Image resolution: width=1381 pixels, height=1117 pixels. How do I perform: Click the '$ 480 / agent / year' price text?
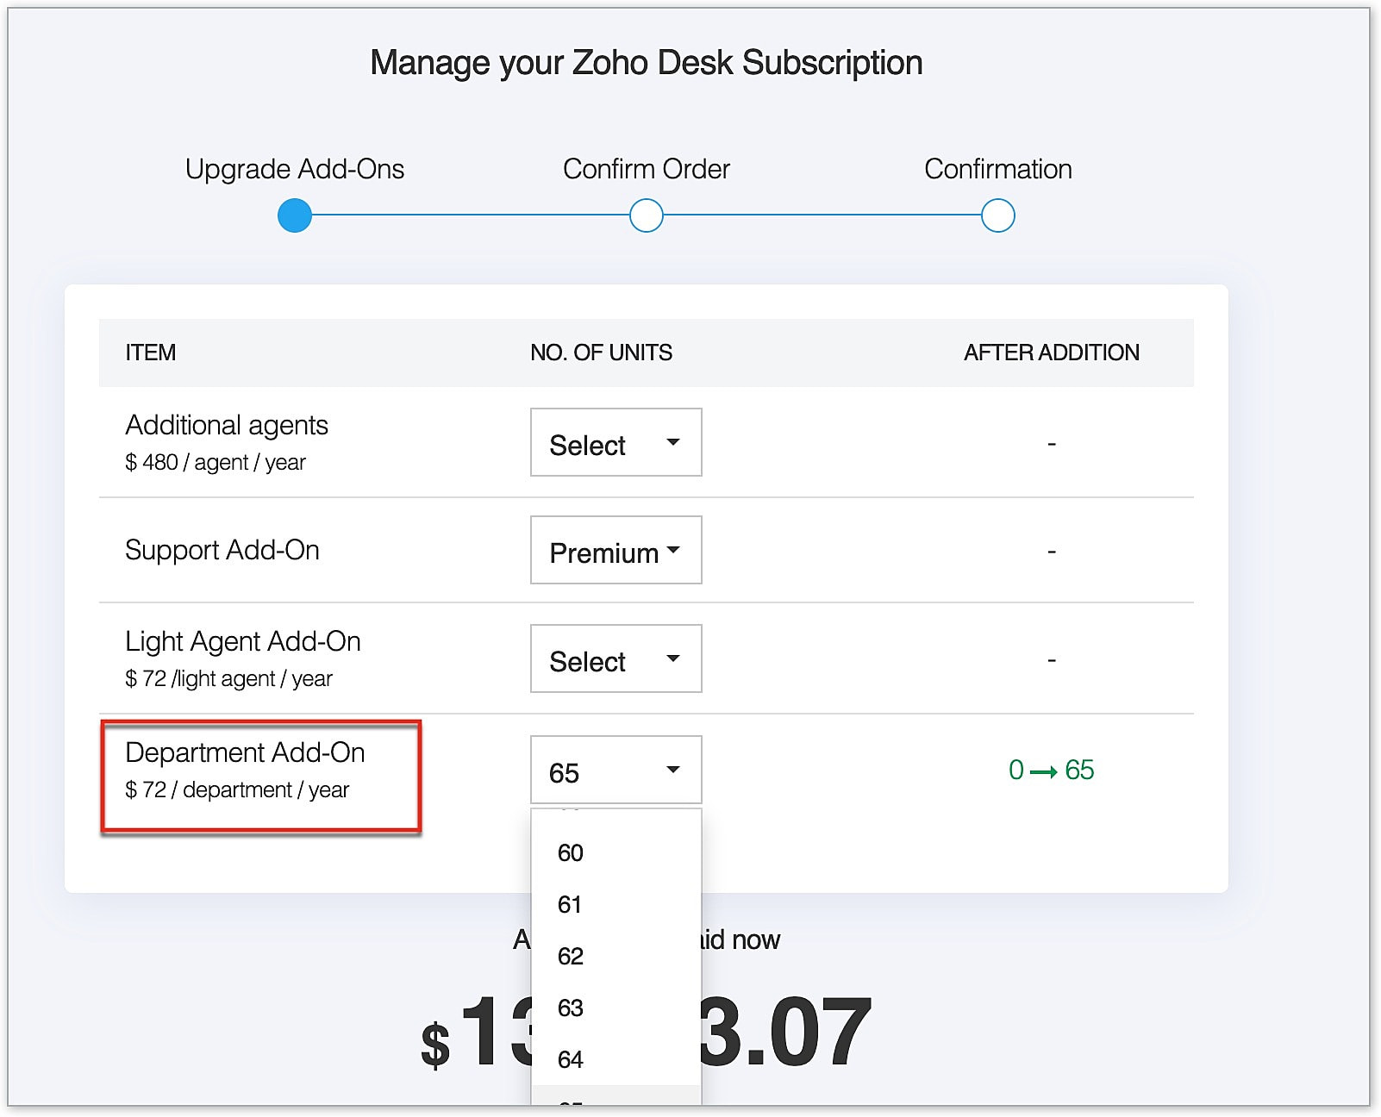216,463
